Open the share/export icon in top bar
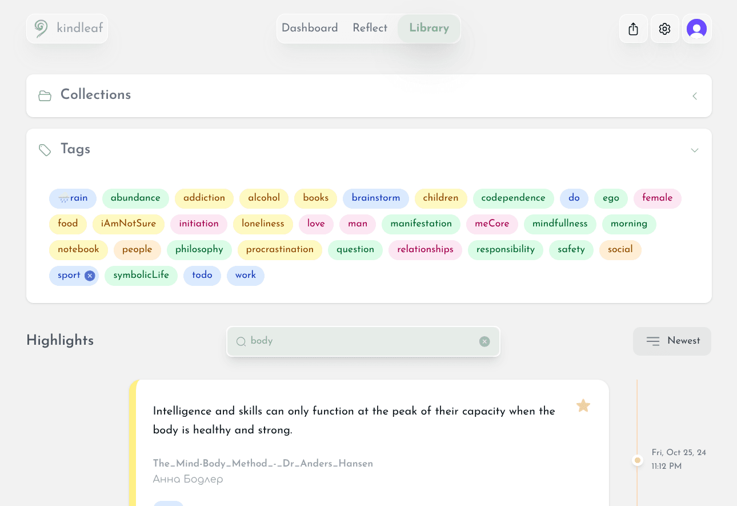Image resolution: width=737 pixels, height=506 pixels. click(633, 28)
